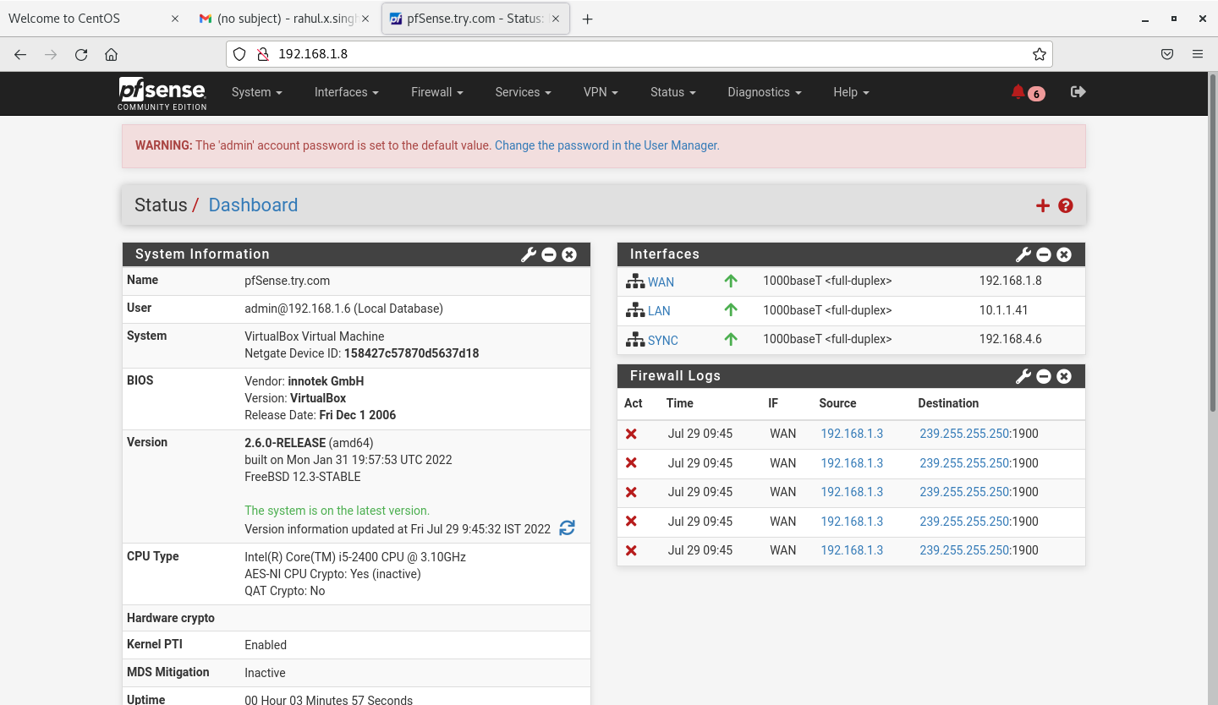1218x705 pixels.
Task: Open the SYNC interface link
Action: click(663, 340)
